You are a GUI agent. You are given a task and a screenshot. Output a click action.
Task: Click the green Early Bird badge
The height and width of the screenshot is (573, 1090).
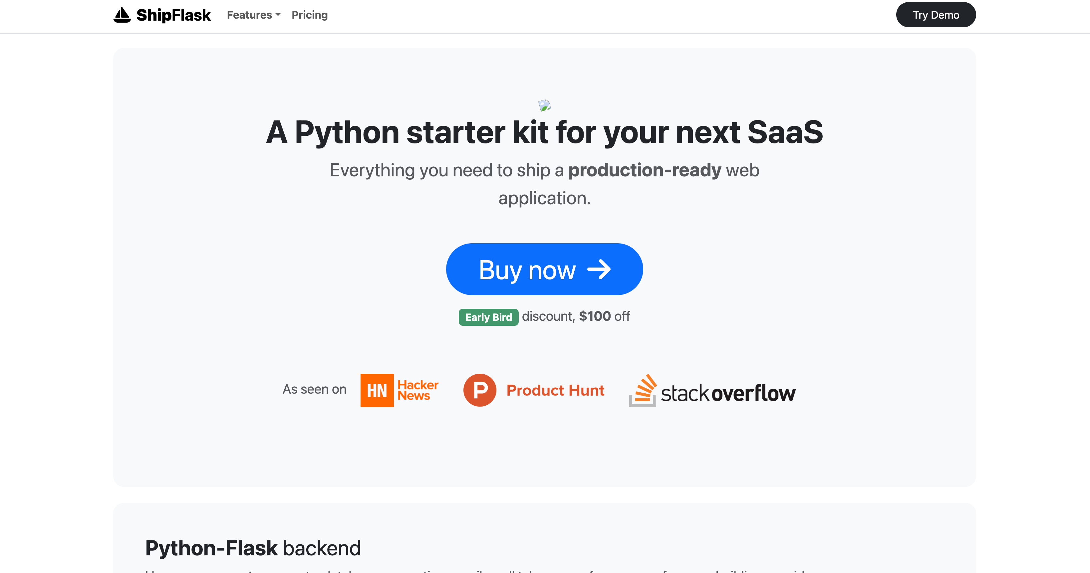click(x=488, y=317)
